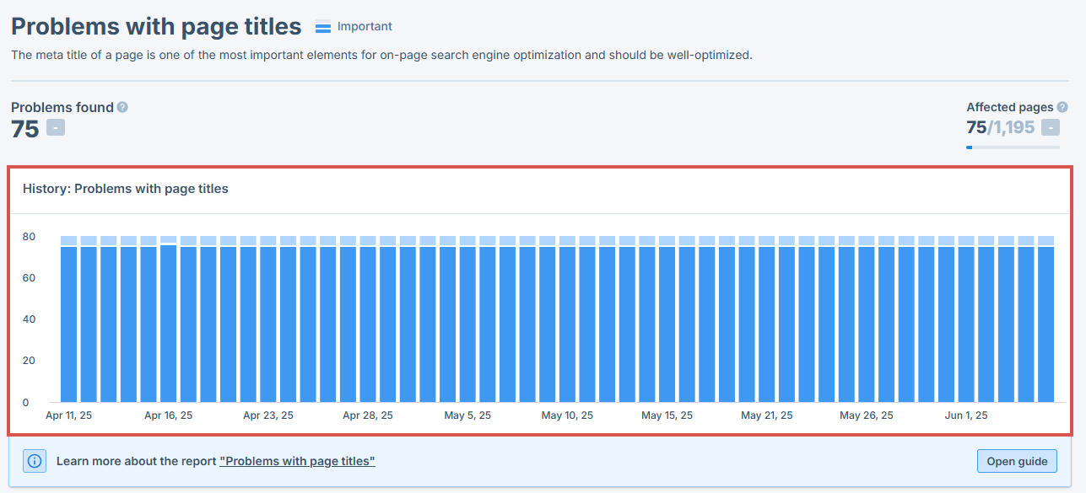The image size is (1086, 493).
Task: Open the "Problems with page titles" report link
Action: tap(297, 461)
